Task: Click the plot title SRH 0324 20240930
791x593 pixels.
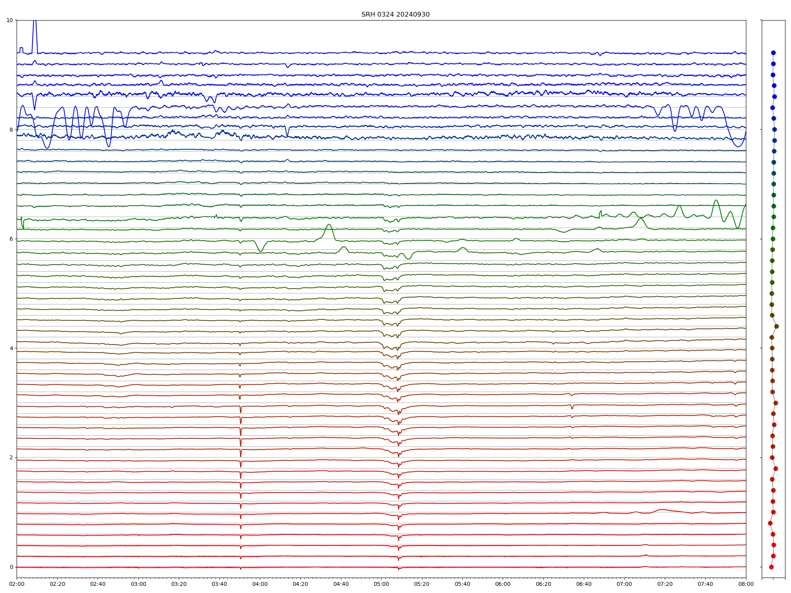Action: 395,15
